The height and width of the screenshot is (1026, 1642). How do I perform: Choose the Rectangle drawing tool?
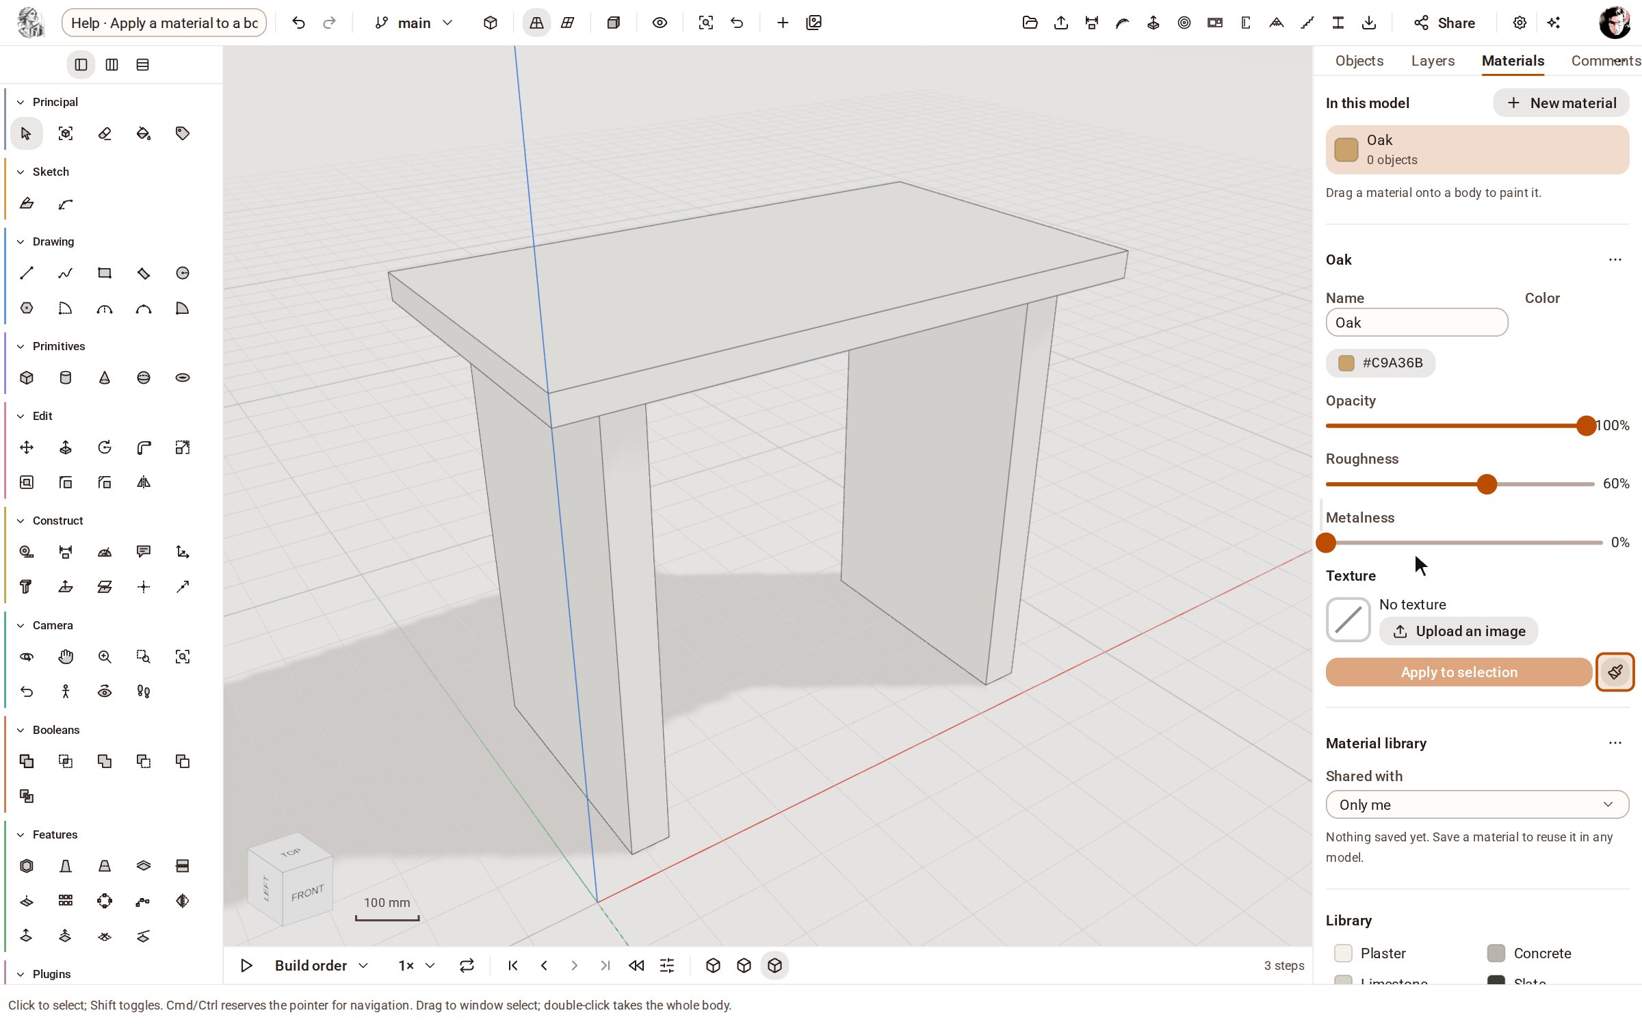(x=105, y=273)
